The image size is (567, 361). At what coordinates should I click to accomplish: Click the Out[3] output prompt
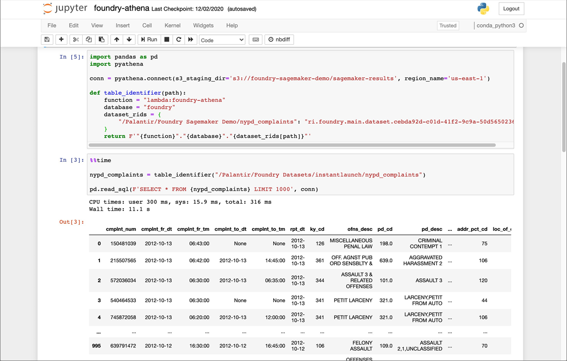tap(72, 222)
